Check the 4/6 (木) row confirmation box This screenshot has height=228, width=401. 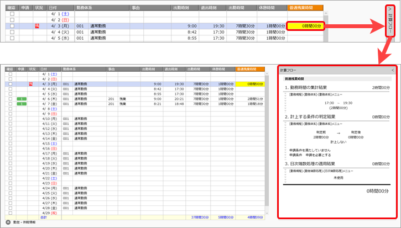10,99
